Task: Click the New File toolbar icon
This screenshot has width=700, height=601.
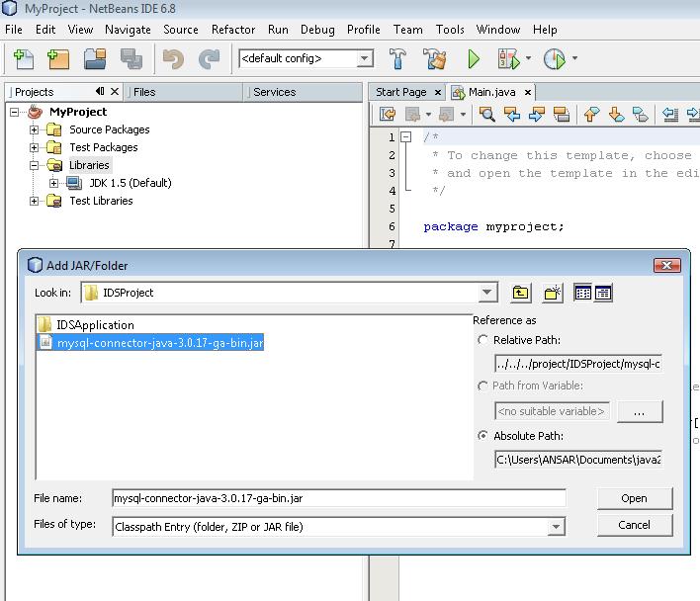Action: (23, 59)
